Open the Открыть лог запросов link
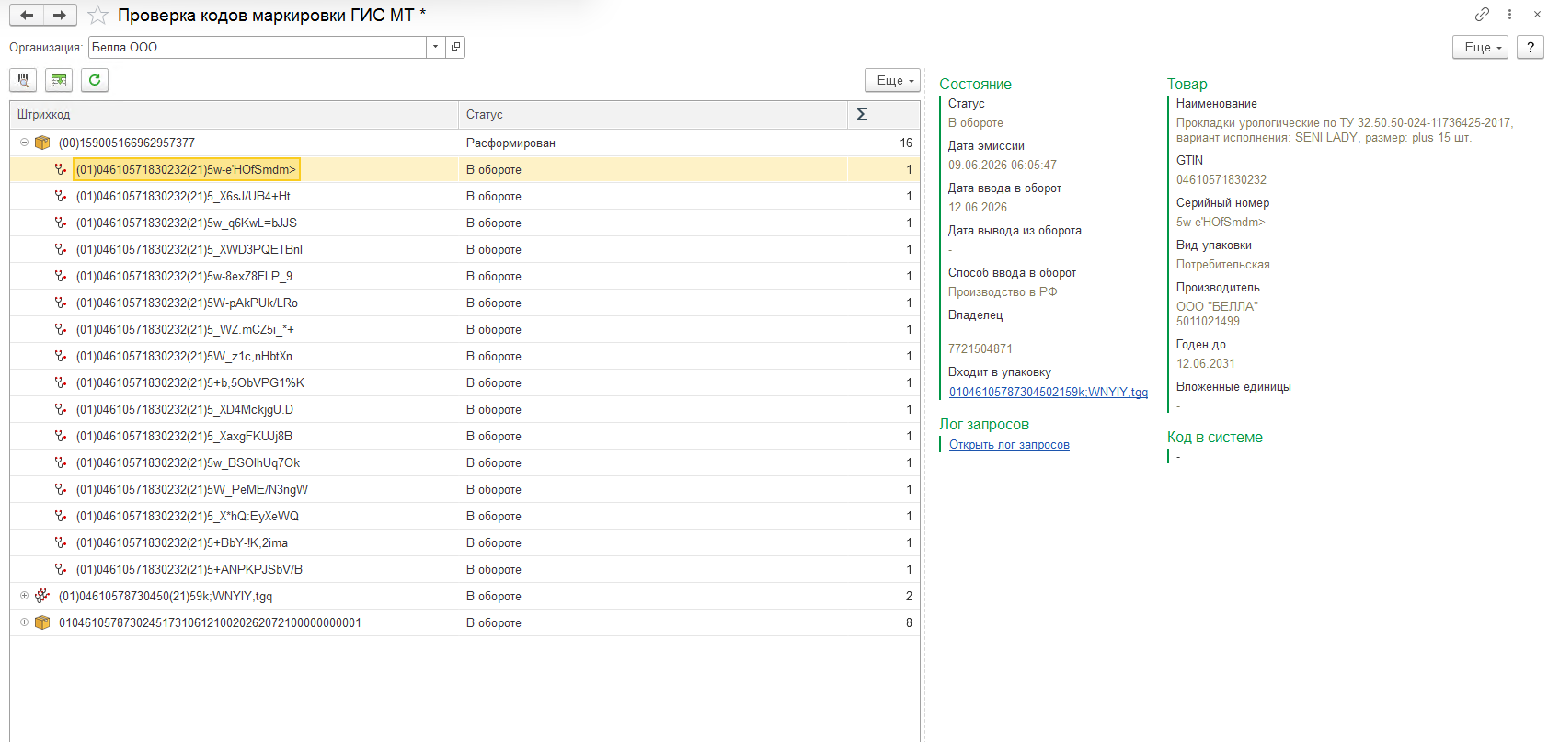Screen dimensions: 1548x742 (1009, 444)
